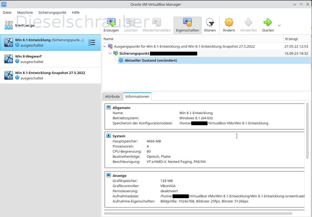312x217 pixels.
Task: Collapse the Sicherungspunkt tree node
Action: coord(110,53)
